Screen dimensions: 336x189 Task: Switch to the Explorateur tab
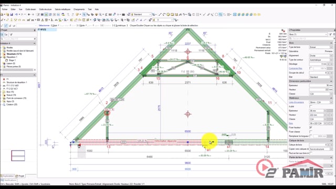tap(8, 176)
